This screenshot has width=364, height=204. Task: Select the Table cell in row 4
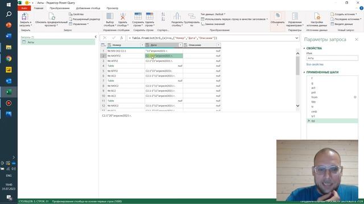click(126, 66)
